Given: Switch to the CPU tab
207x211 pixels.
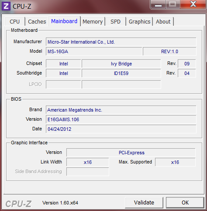Looking at the screenshot, I should (14, 22).
